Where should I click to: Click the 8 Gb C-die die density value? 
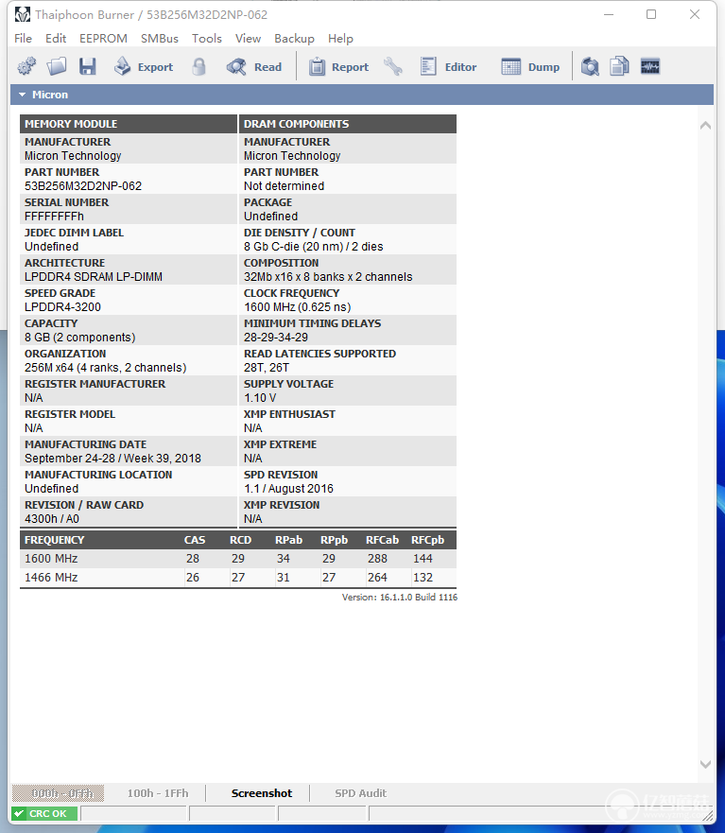point(314,247)
